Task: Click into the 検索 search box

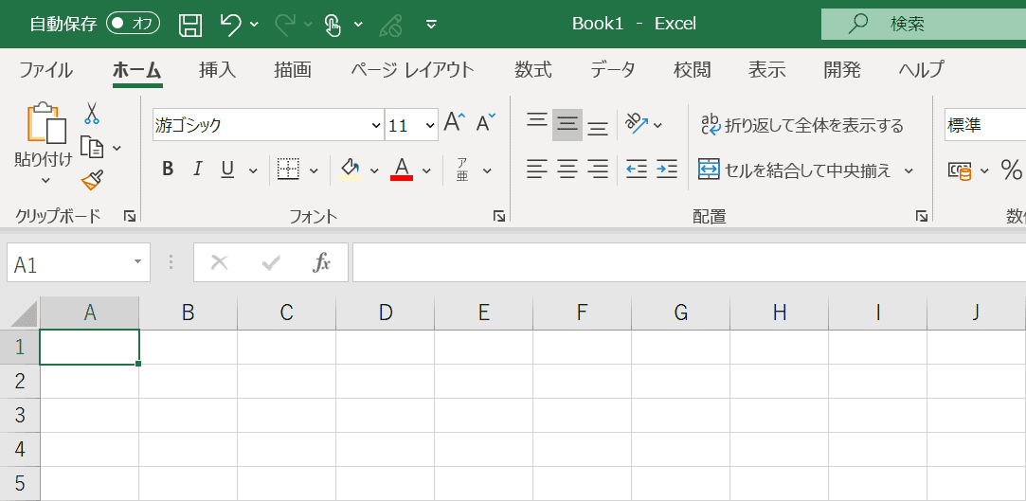Action: click(x=924, y=25)
